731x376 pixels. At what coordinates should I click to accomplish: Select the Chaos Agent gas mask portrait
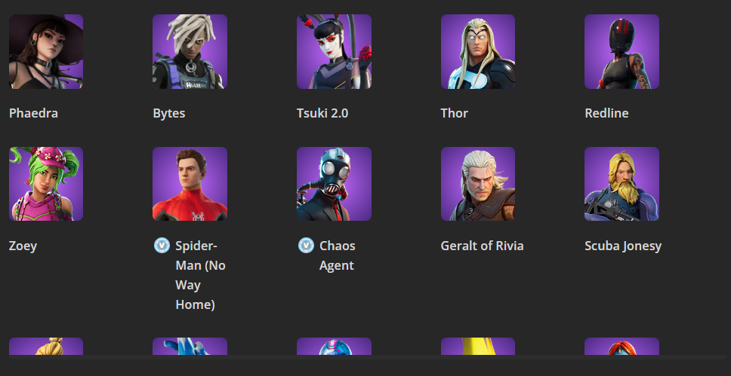pyautogui.click(x=334, y=184)
